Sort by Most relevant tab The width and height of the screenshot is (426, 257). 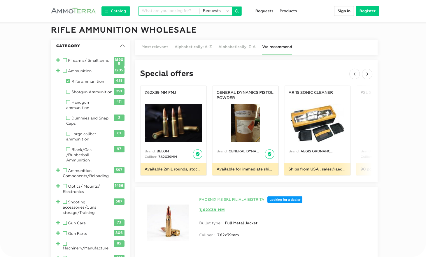(155, 47)
